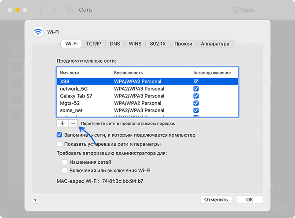Switch to the TCP/IP tab
The height and width of the screenshot is (218, 295).
click(93, 44)
